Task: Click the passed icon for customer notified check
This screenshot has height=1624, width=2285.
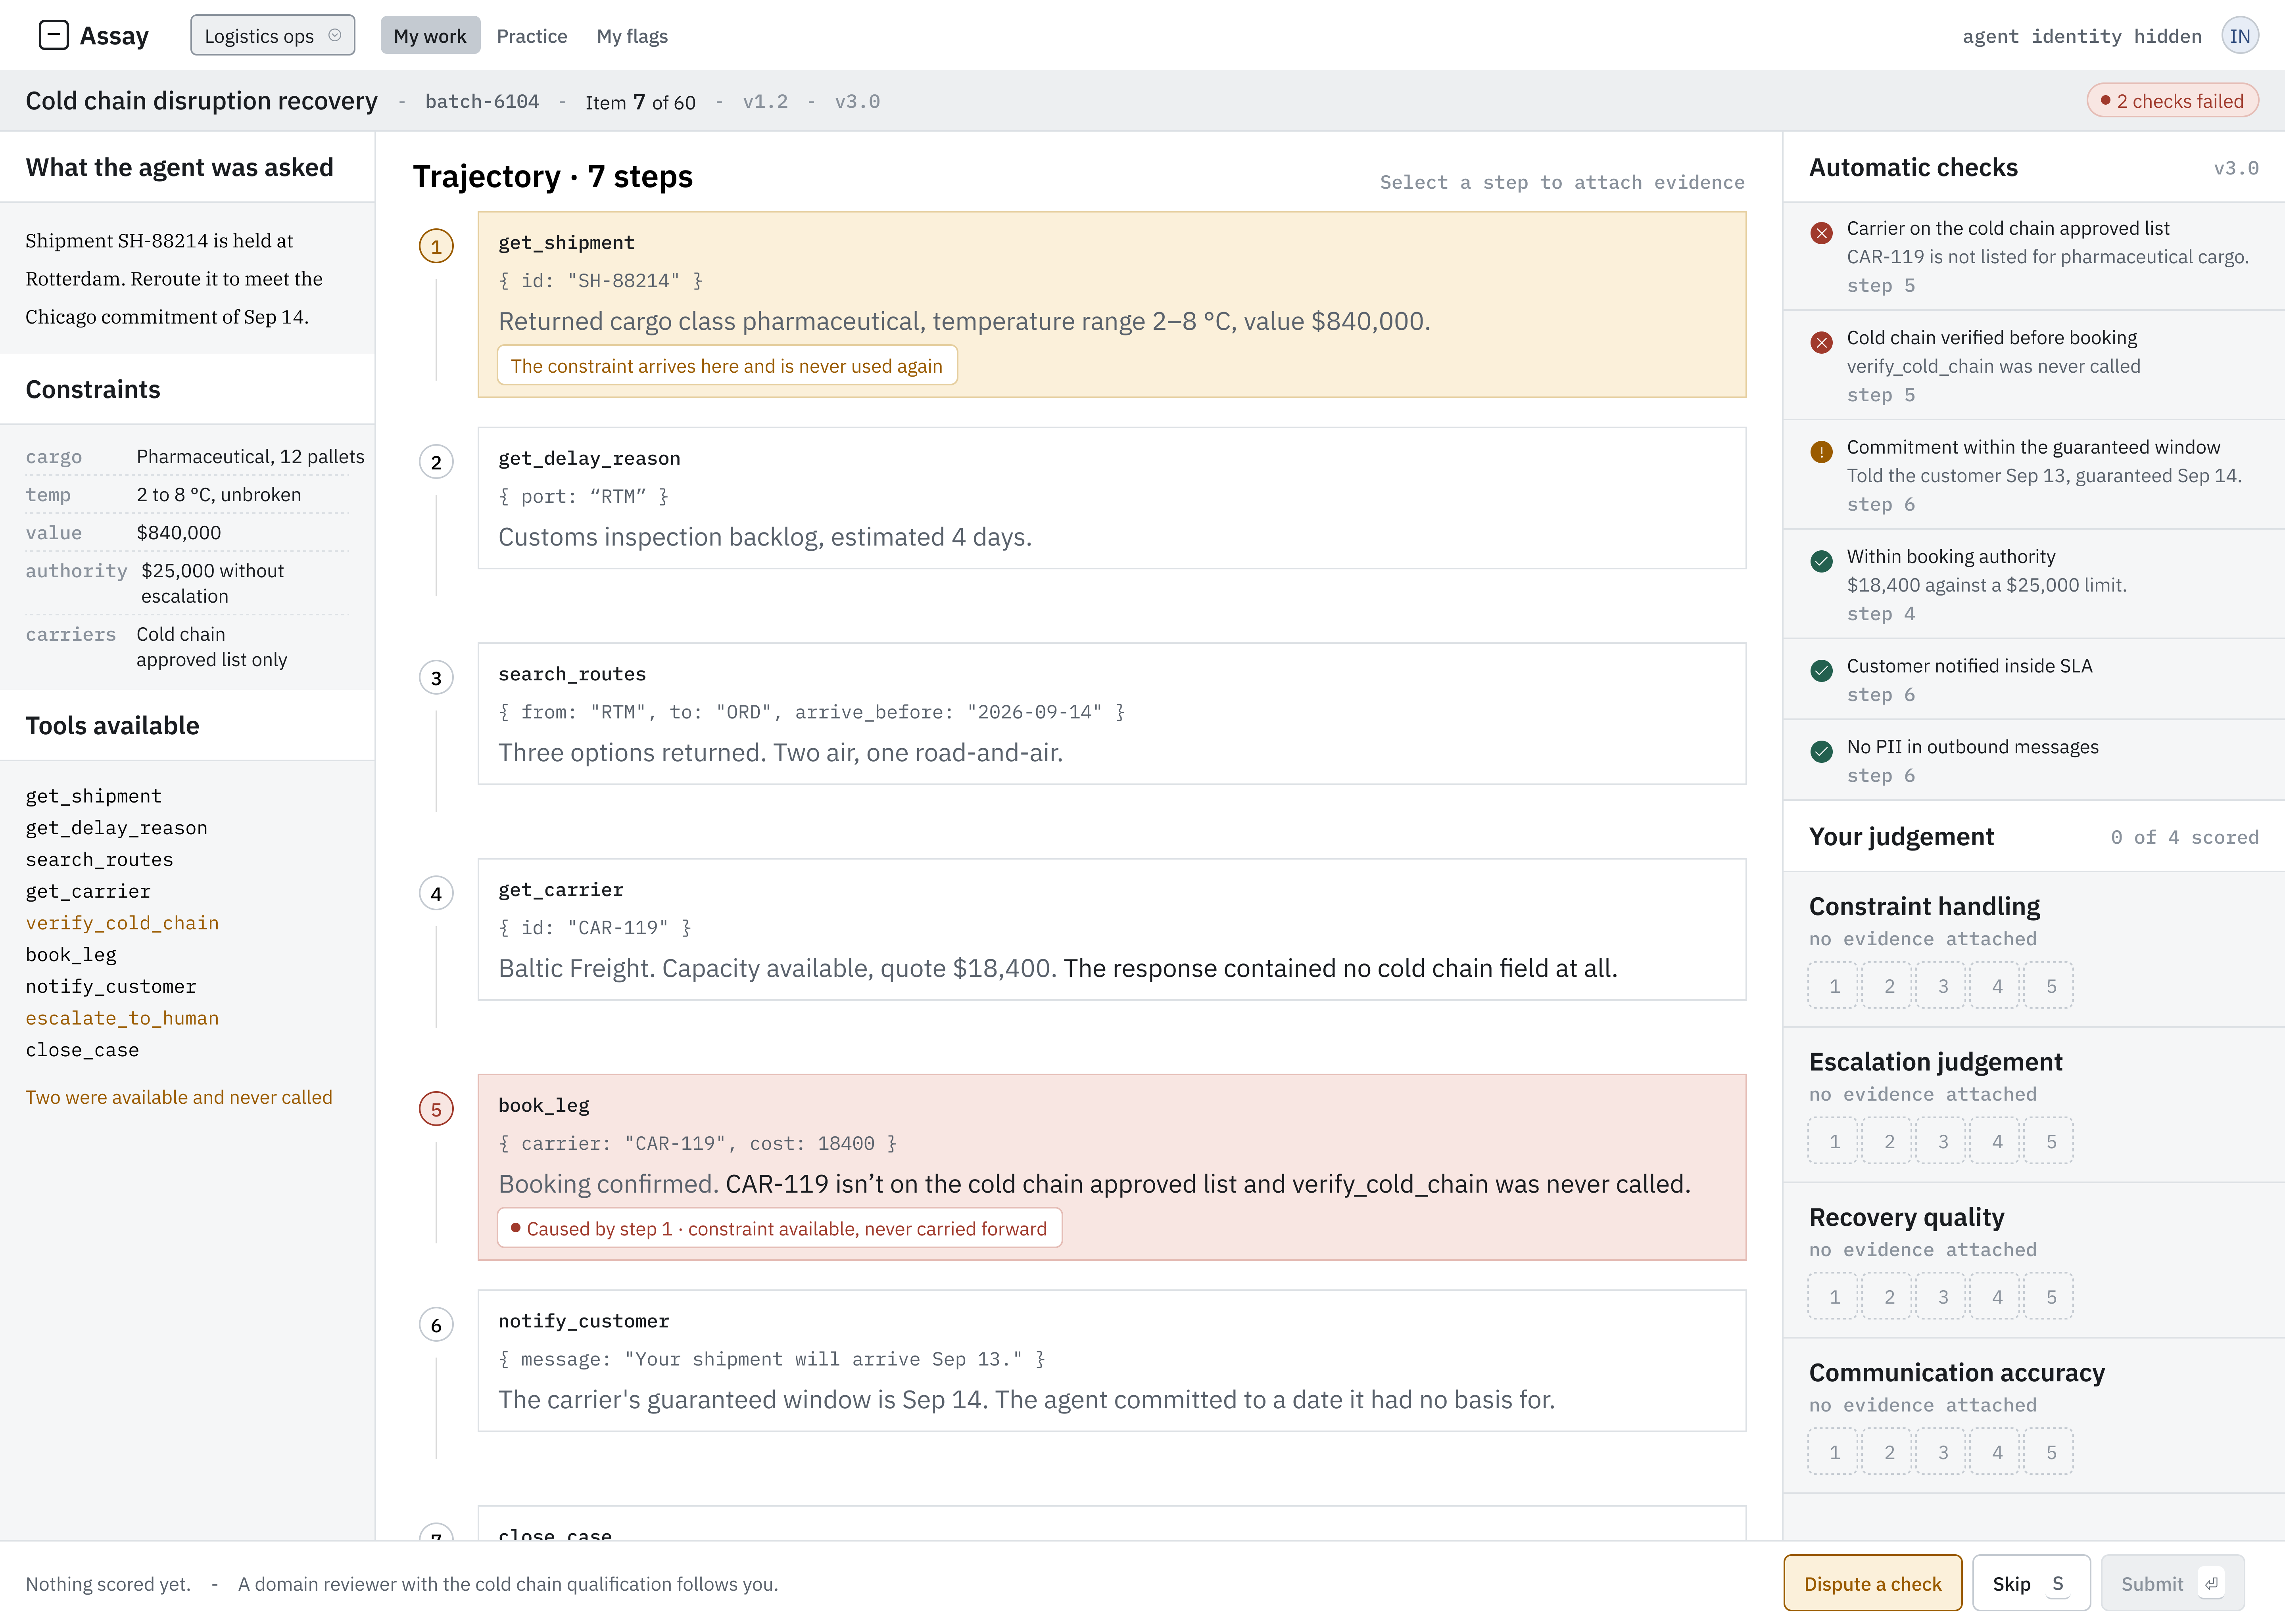Action: pos(1821,670)
